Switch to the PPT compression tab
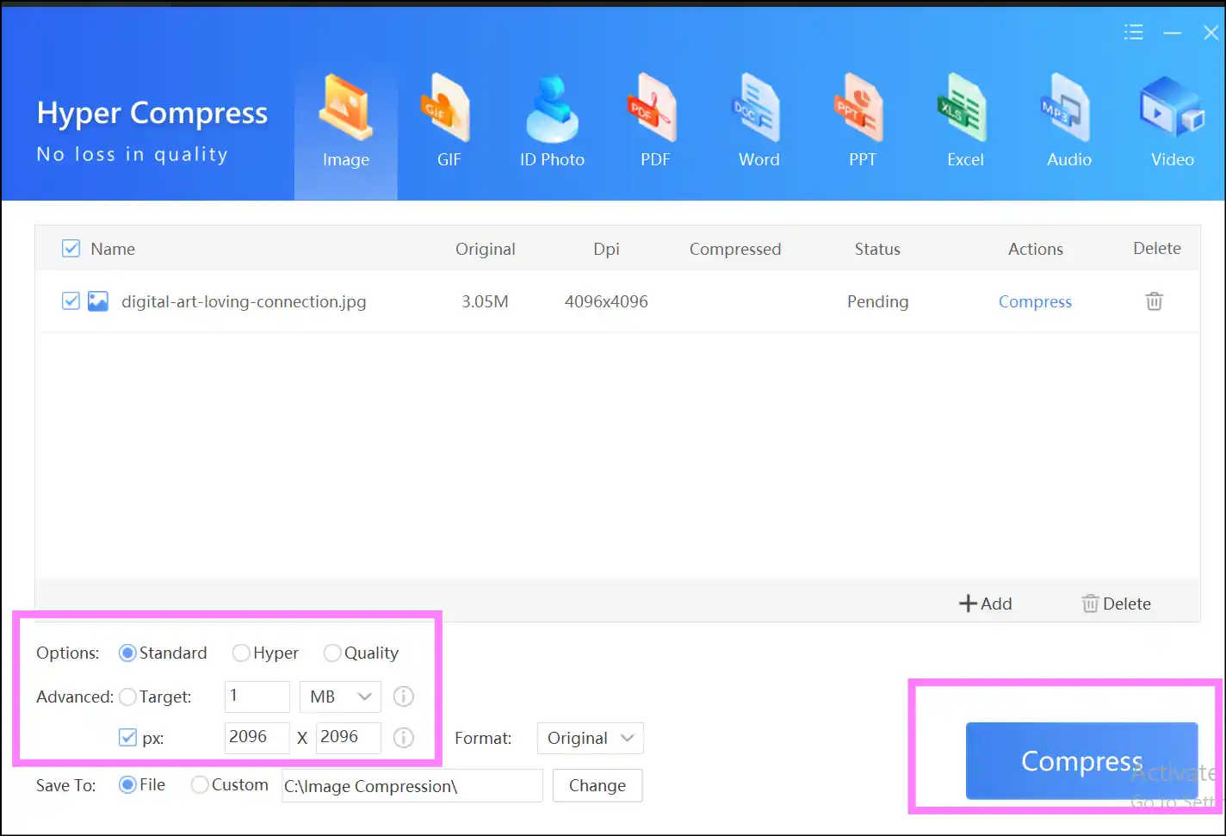 (x=862, y=122)
